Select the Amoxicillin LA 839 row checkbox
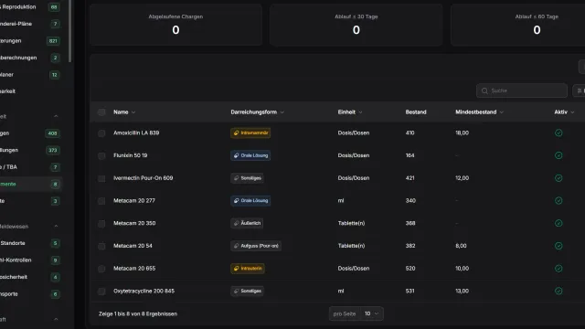585x329 pixels. click(101, 133)
